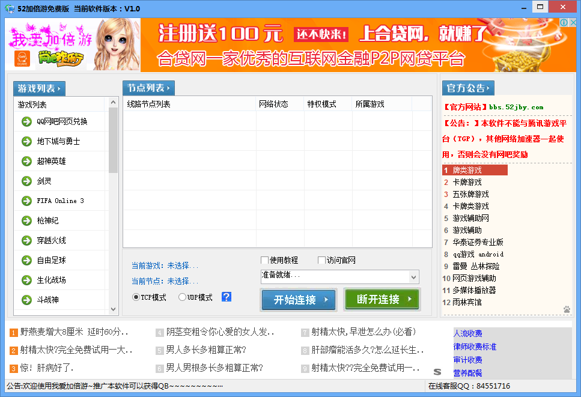Click the 注册送100元 banner advertisement
This screenshot has width=581, height=397.
click(x=358, y=45)
